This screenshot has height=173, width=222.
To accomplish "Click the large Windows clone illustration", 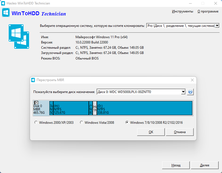I will point(19,37).
